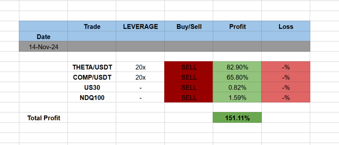The height and width of the screenshot is (145, 339).
Task: Select the red SELL cell in the US30 row
Action: 189,88
